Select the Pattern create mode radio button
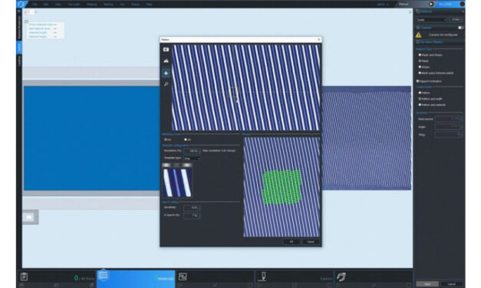Screen dimensions: 481x288 tap(420, 93)
